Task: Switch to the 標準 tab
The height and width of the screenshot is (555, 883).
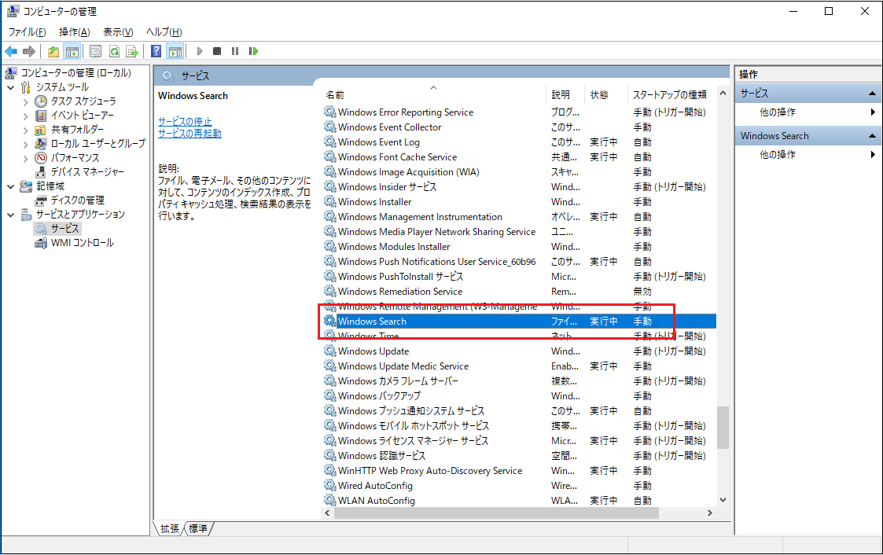Action: pyautogui.click(x=197, y=528)
